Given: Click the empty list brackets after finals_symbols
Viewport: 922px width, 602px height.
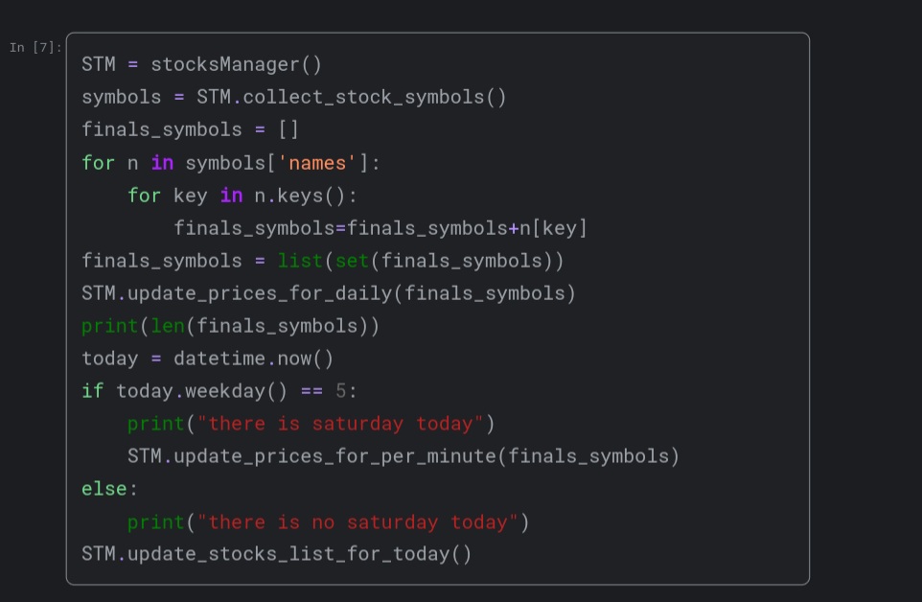Looking at the screenshot, I should 288,129.
